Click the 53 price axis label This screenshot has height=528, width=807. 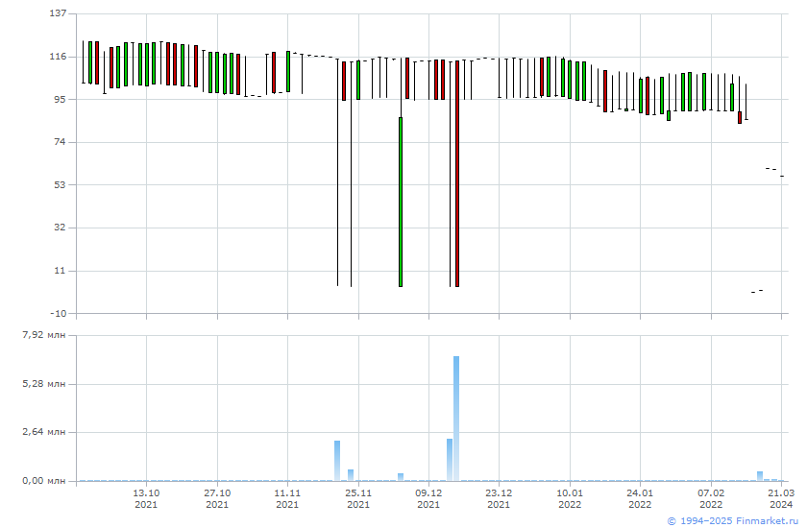click(x=61, y=184)
